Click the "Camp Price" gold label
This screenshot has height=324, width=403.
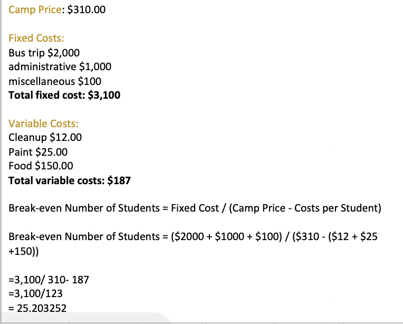pos(35,9)
